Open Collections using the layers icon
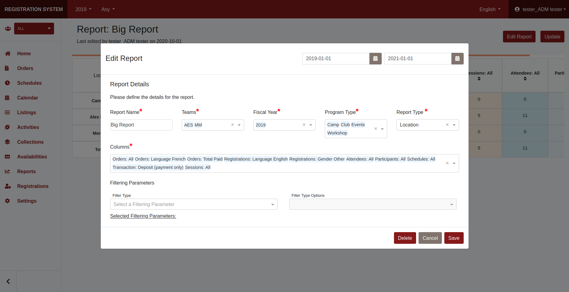Screen dimensions: 569x292 coord(8,142)
